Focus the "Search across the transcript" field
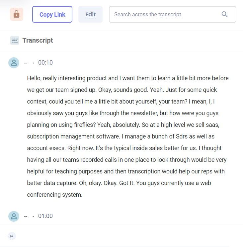243x247 pixels. click(173, 14)
